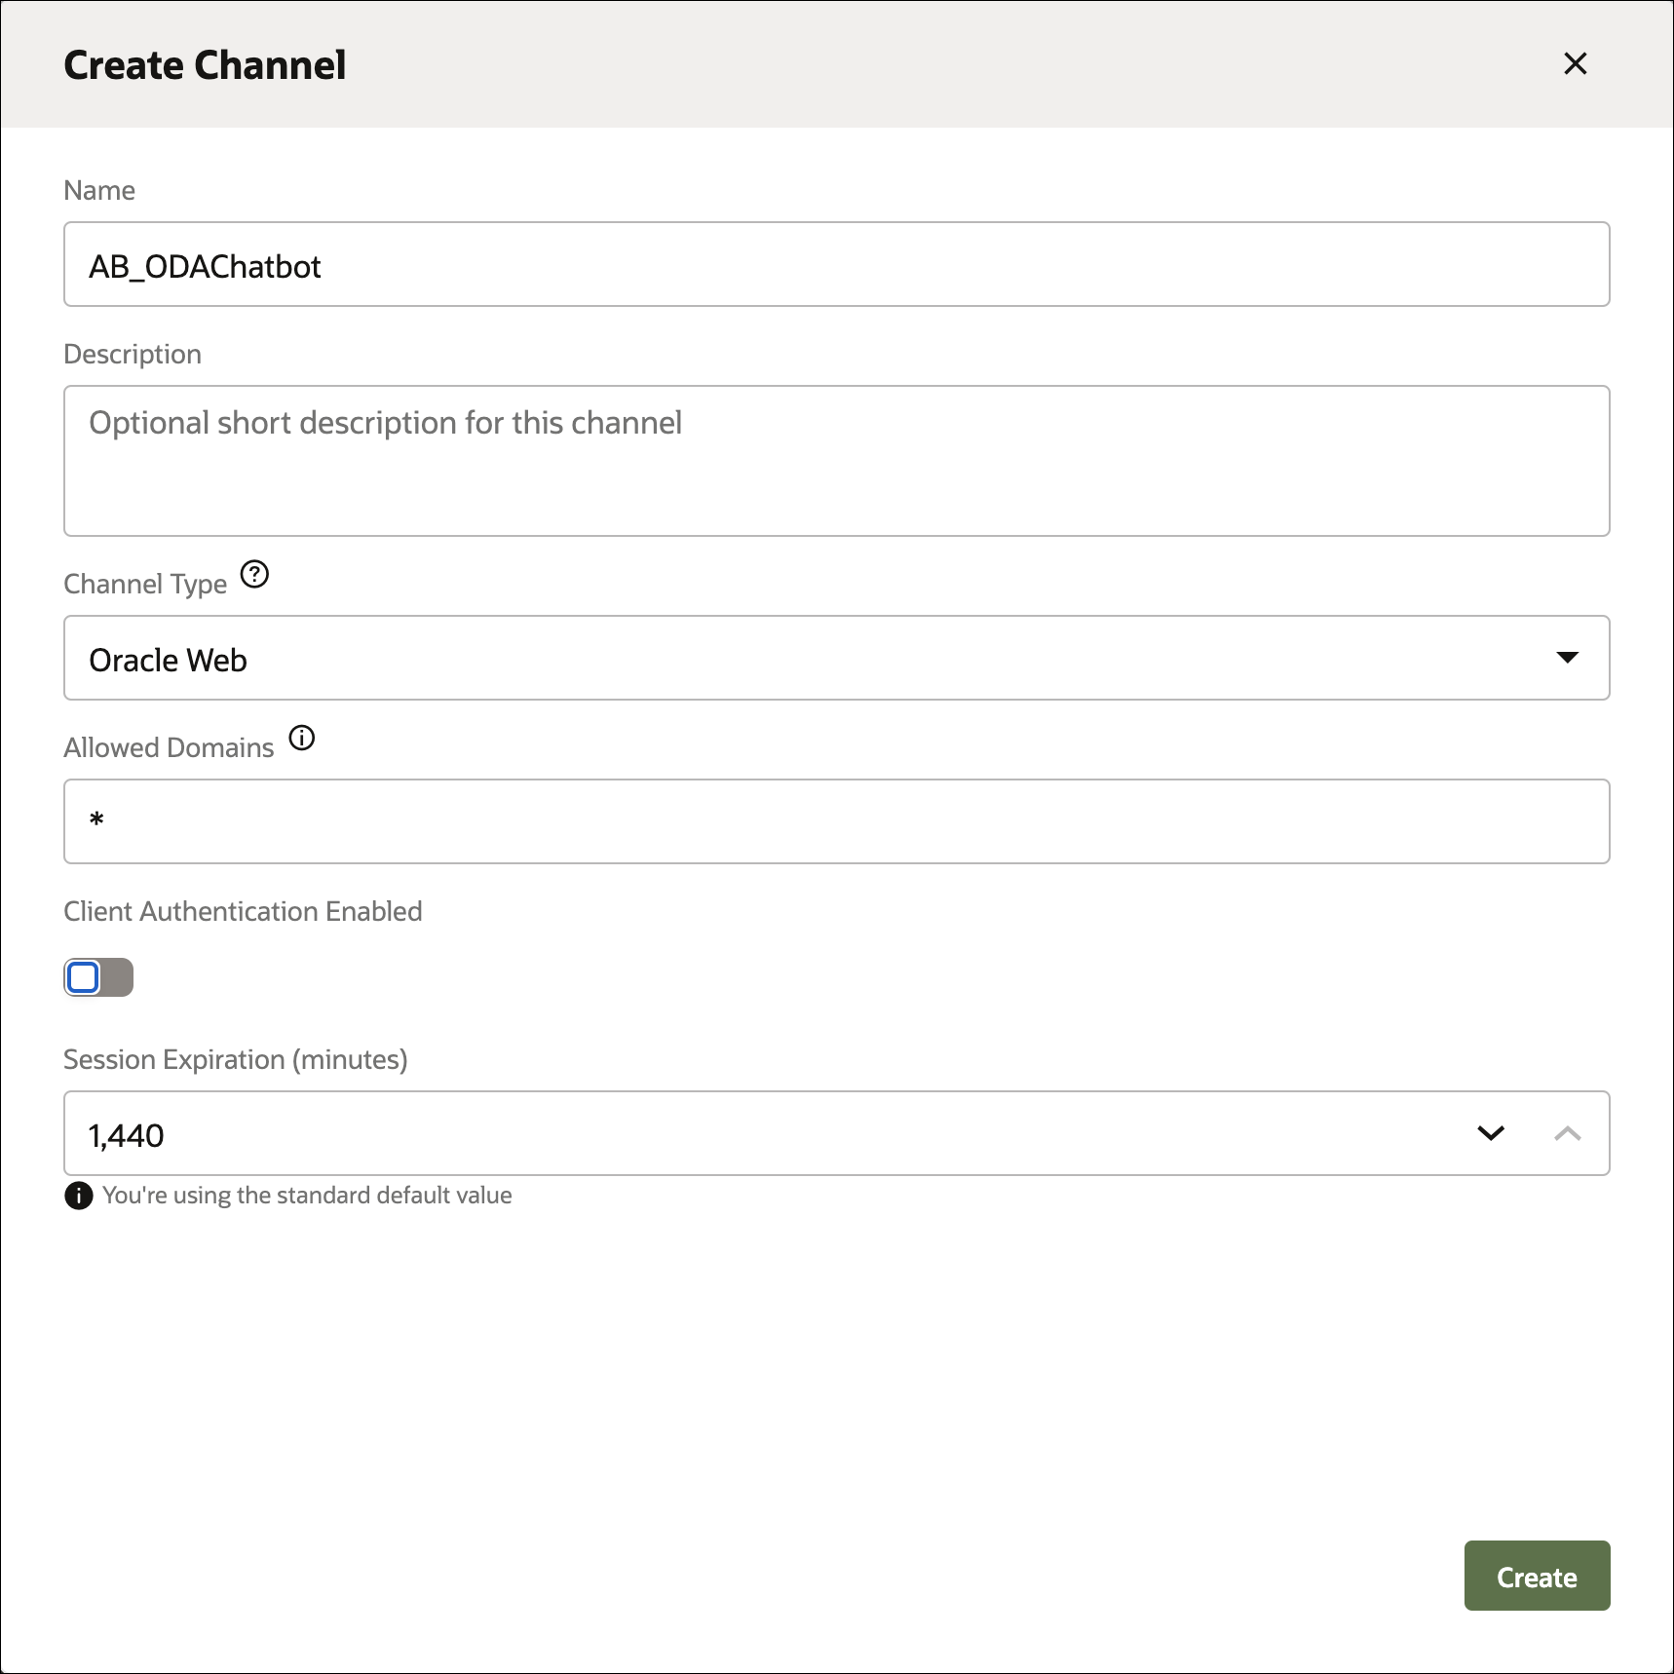Screen dimensions: 1674x1674
Task: Open the Channel Type help tooltip
Action: pos(254,574)
